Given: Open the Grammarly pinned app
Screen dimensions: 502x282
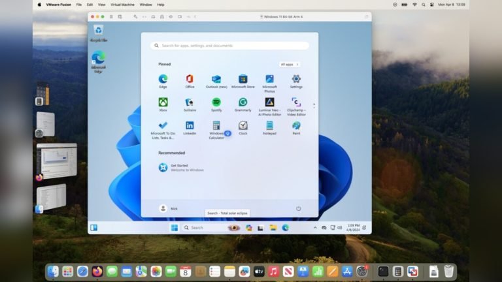Looking at the screenshot, I should (243, 104).
